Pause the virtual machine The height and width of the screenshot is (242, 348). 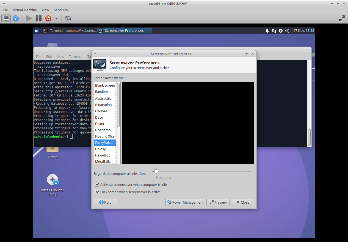(39, 18)
